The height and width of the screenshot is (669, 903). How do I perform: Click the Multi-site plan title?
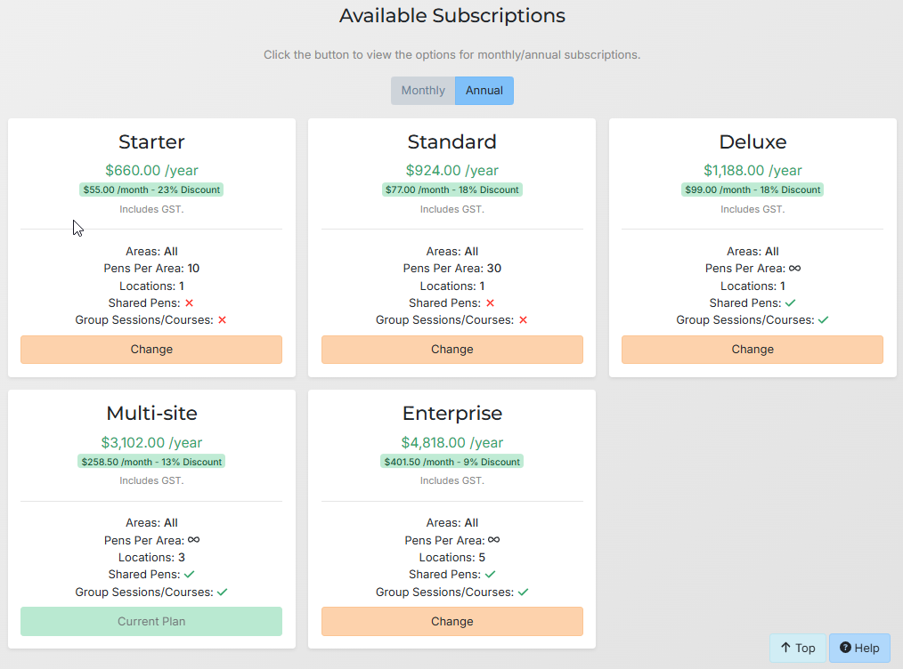point(151,414)
